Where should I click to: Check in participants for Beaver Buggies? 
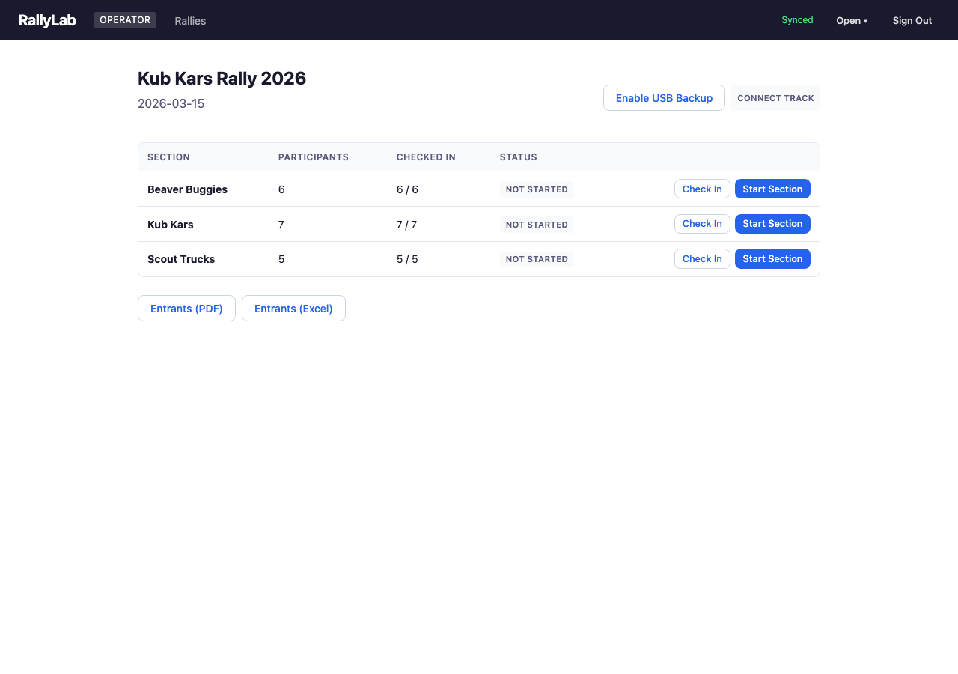pos(702,189)
